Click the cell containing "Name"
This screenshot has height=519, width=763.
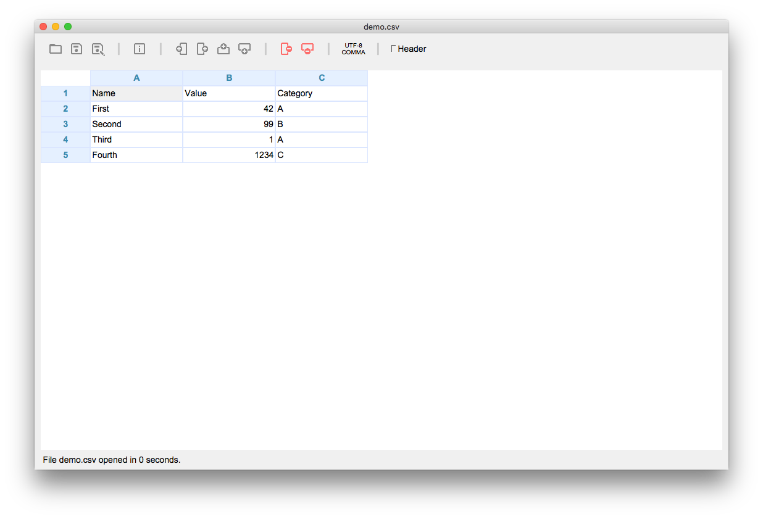pos(136,93)
